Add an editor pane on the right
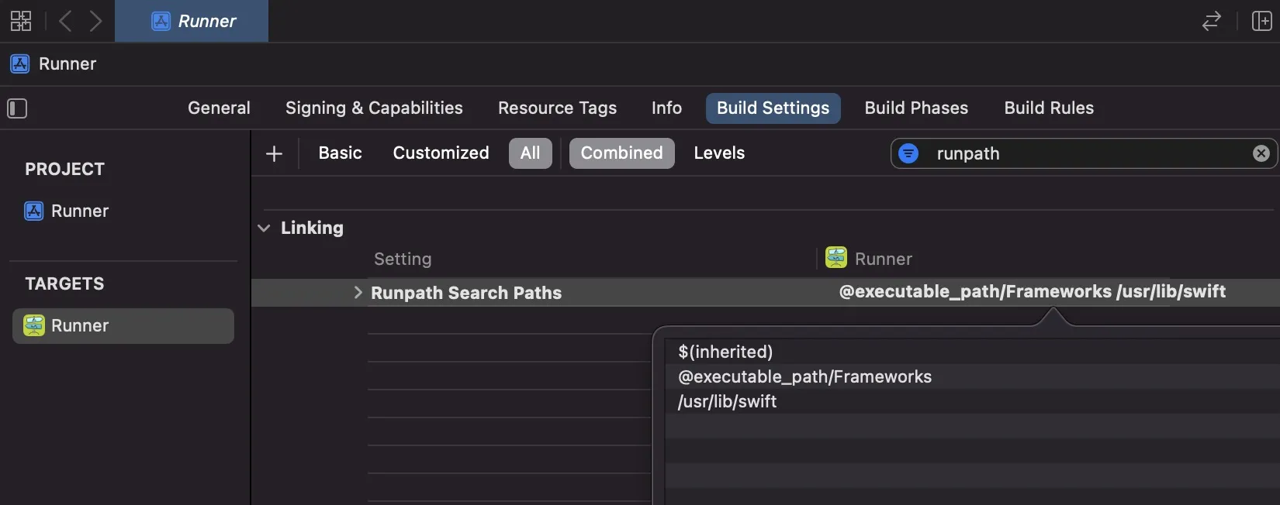The image size is (1280, 505). pos(1261,21)
